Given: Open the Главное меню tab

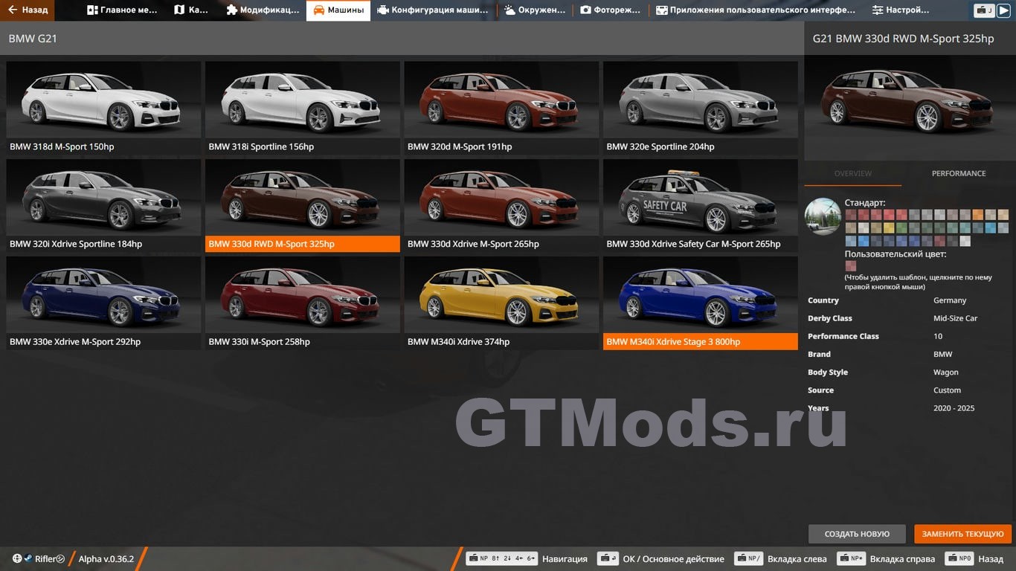Looking at the screenshot, I should click(122, 10).
